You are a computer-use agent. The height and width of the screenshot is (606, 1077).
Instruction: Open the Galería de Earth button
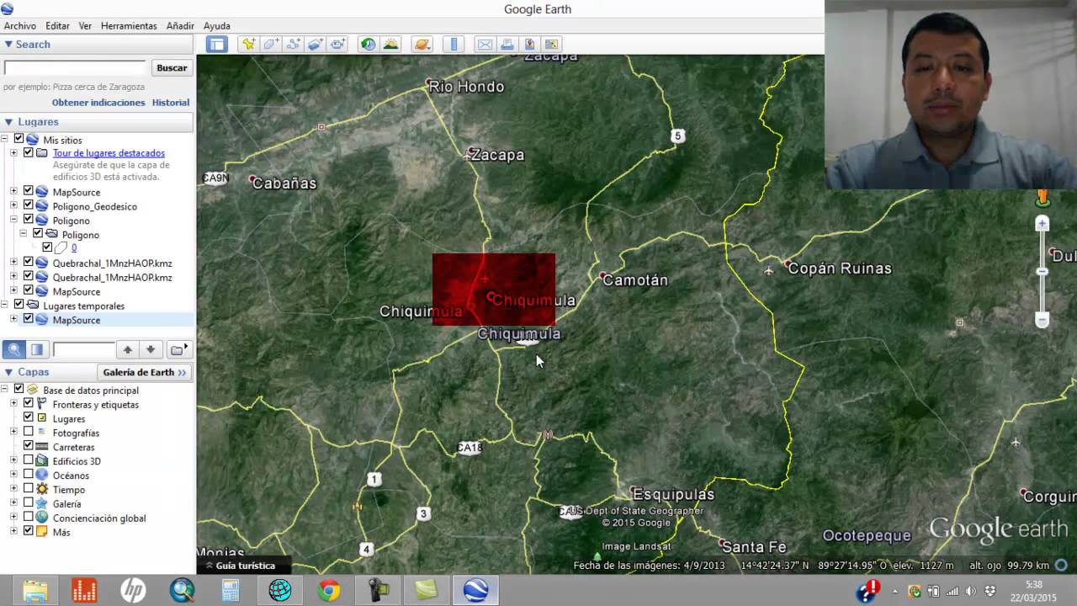tap(144, 372)
